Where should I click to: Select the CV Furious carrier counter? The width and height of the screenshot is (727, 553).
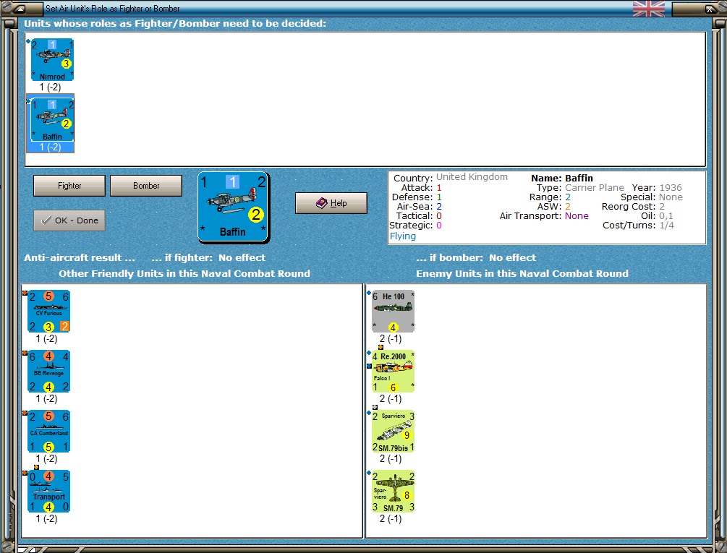[x=48, y=312]
